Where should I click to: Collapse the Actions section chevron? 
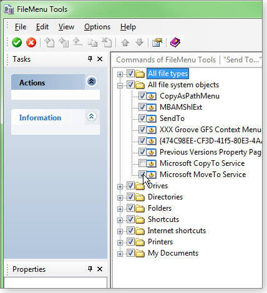(92, 82)
